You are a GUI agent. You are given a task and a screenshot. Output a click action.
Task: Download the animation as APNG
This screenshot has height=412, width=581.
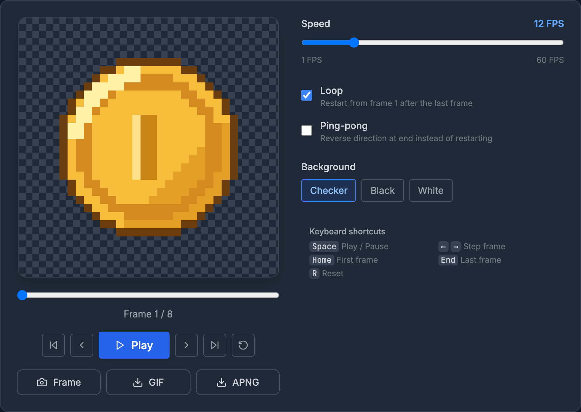pyautogui.click(x=238, y=382)
